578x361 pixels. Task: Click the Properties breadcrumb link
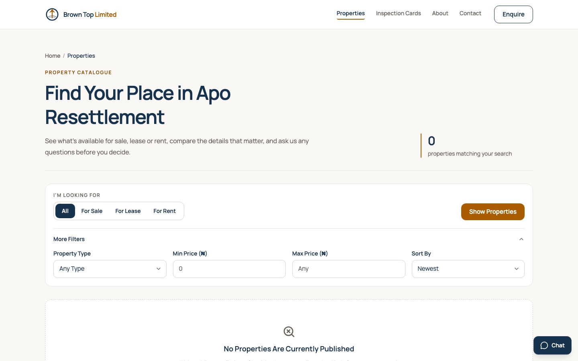(81, 56)
